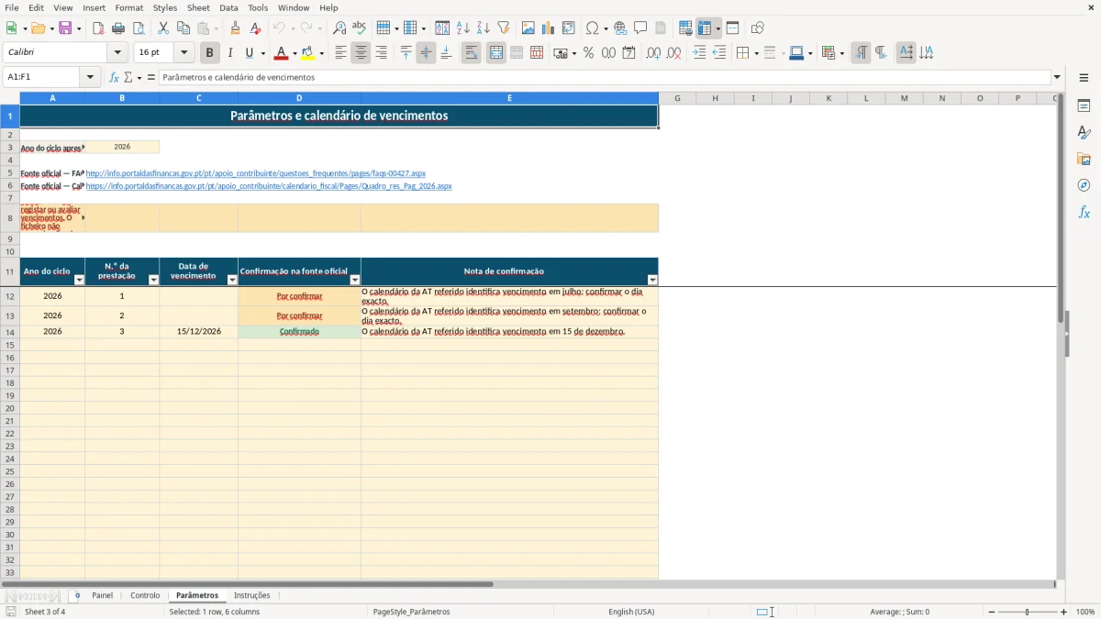Open the Format menu
This screenshot has height=619, width=1101.
(128, 7)
